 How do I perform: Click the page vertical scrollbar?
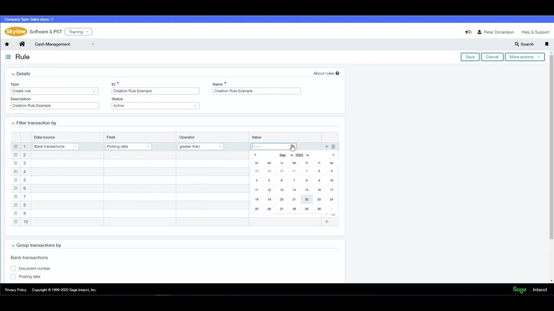coord(551,147)
